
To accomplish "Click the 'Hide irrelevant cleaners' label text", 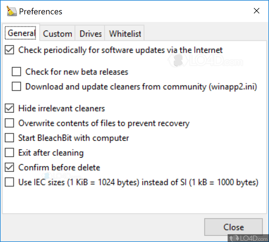I will pos(61,108).
